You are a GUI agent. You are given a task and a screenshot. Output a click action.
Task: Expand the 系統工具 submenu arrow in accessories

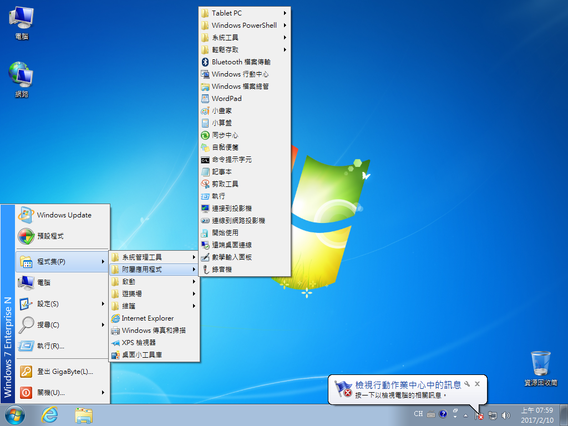285,37
